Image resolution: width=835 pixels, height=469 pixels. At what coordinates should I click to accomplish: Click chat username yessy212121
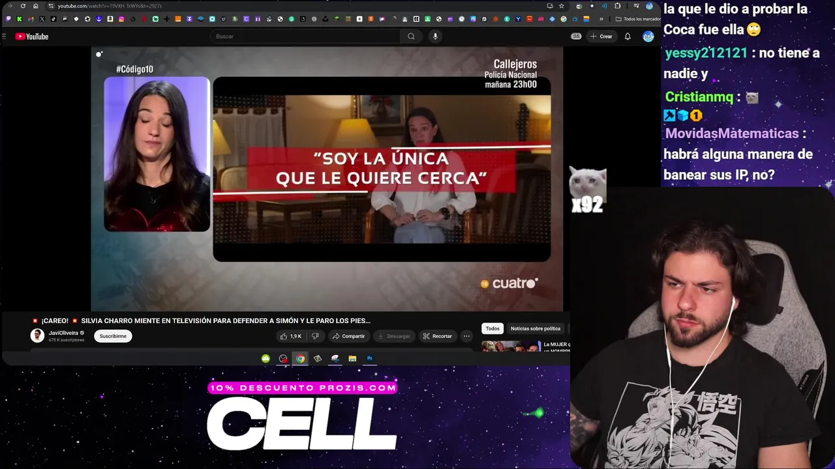coord(706,53)
